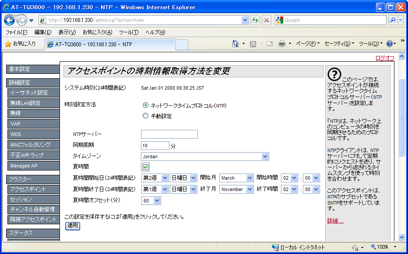Open the チャンネル自動管理 sidebar item
The height and width of the screenshot is (254, 408).
pyautogui.click(x=34, y=209)
